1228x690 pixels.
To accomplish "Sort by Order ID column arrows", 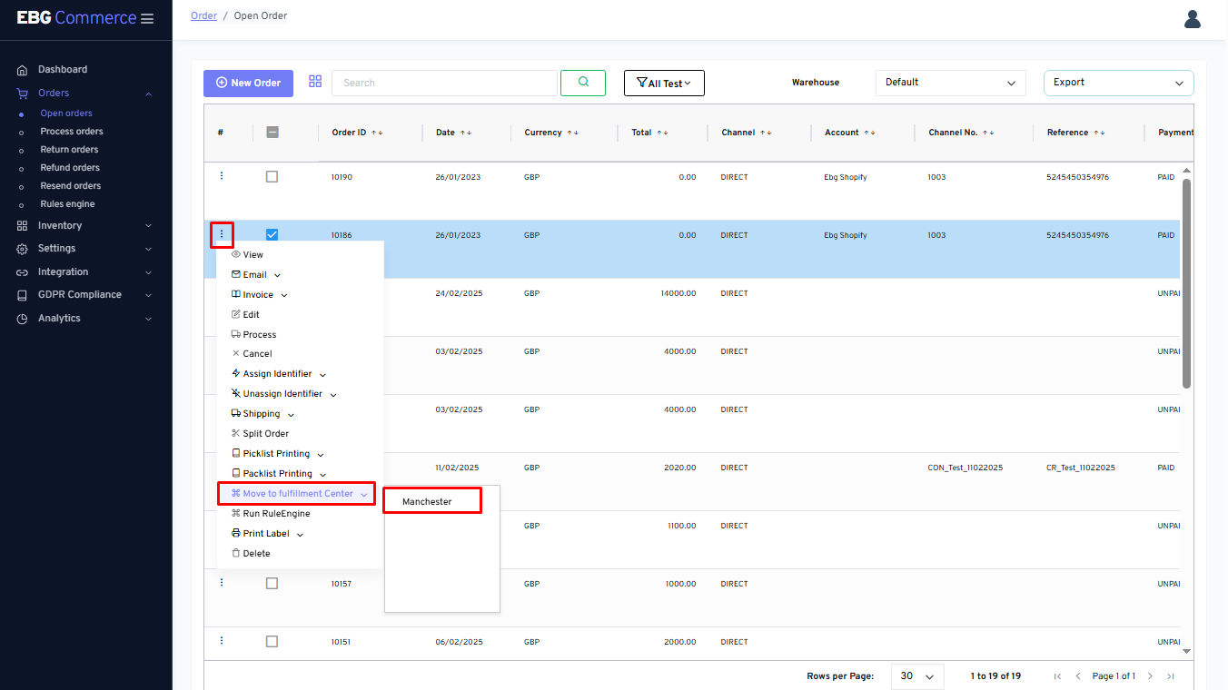I will coord(377,133).
